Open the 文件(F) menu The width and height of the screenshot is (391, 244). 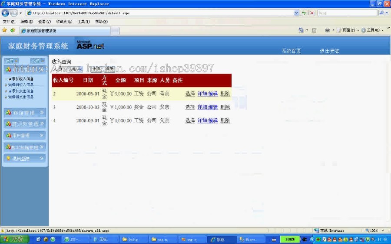coord(9,22)
